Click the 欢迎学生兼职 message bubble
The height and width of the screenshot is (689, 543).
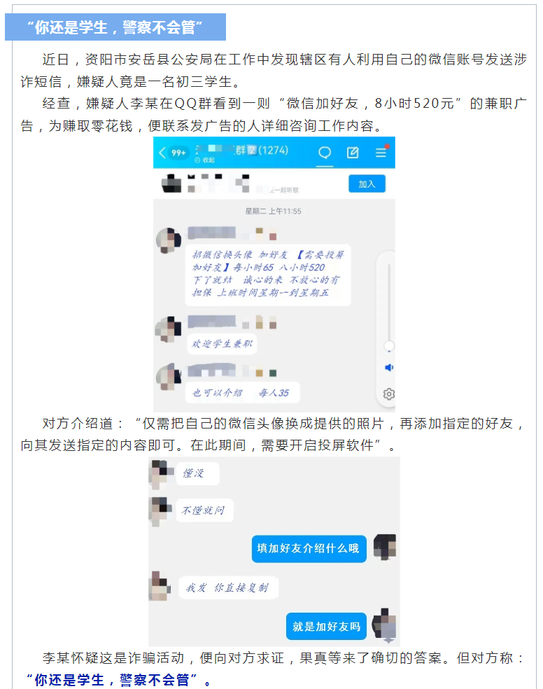point(222,344)
